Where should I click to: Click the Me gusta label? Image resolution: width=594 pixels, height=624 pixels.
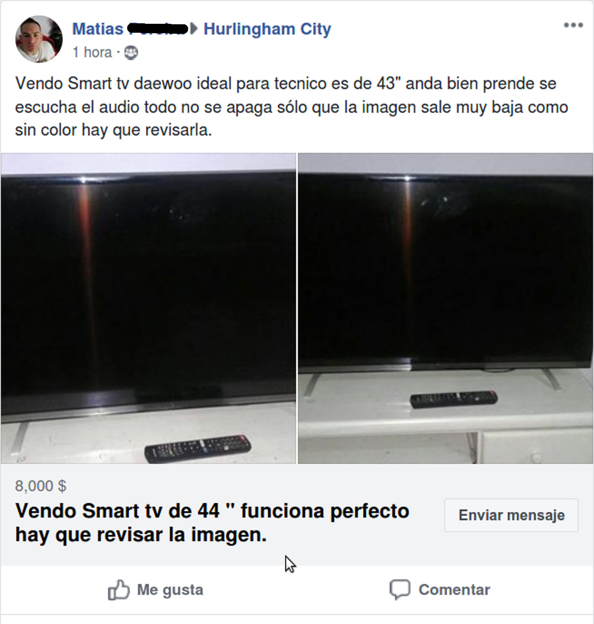170,590
